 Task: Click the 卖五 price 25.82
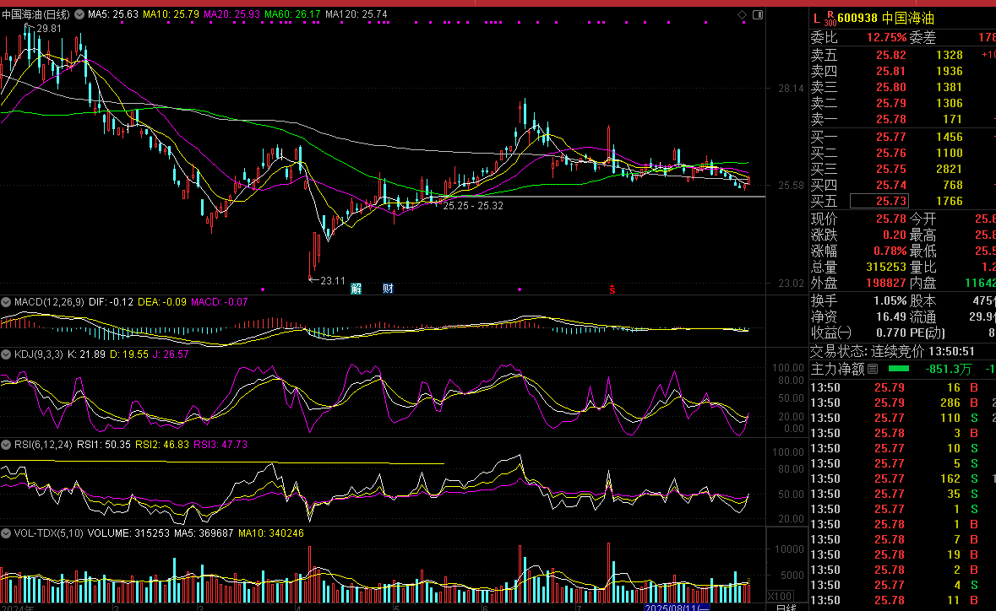pyautogui.click(x=890, y=55)
